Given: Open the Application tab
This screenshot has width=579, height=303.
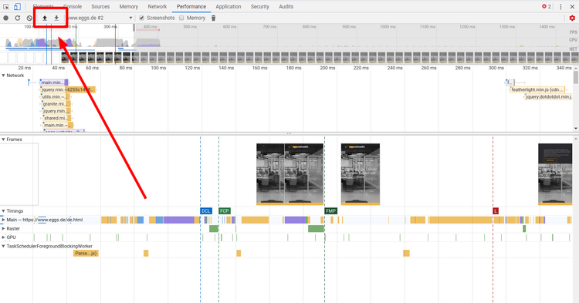Looking at the screenshot, I should coord(229,6).
